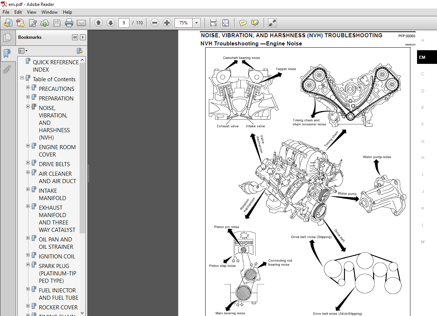Expand the PREPARATION bookmark

pyautogui.click(x=28, y=97)
